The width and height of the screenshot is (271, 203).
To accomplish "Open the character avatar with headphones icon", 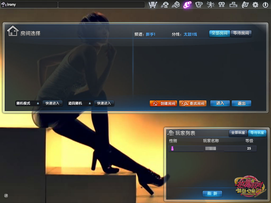I will point(165,5).
